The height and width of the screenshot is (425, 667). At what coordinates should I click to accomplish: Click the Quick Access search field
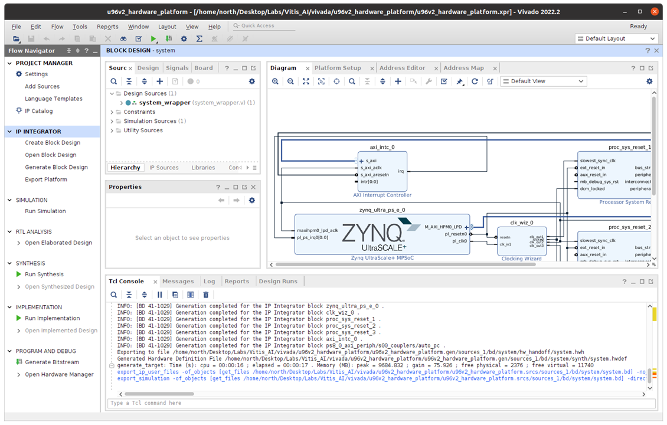pyautogui.click(x=263, y=26)
